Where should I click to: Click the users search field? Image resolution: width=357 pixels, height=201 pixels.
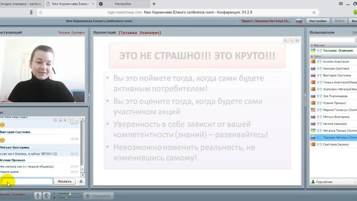[x=332, y=40]
